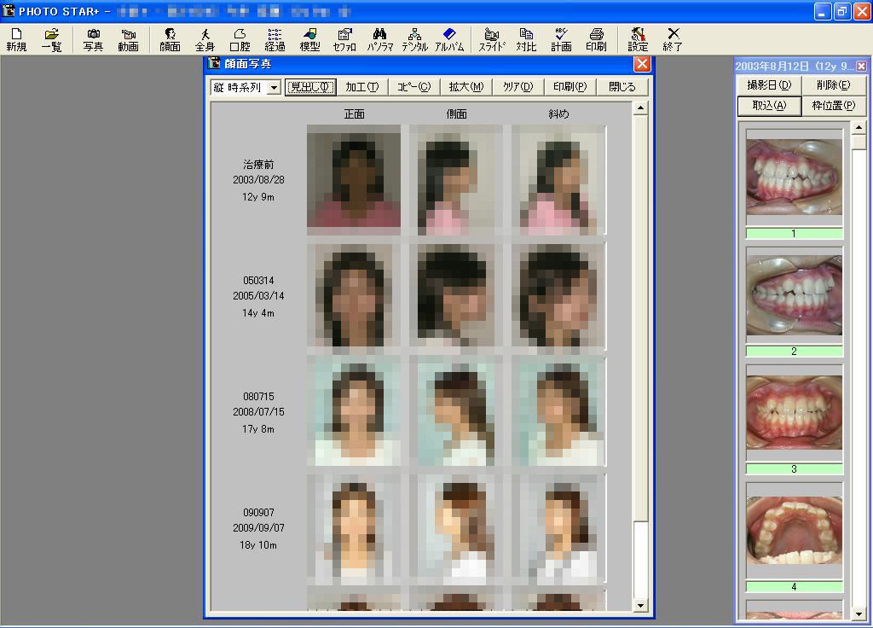Click the 取込(A) import button
Viewport: 873px width, 628px height.
769,106
